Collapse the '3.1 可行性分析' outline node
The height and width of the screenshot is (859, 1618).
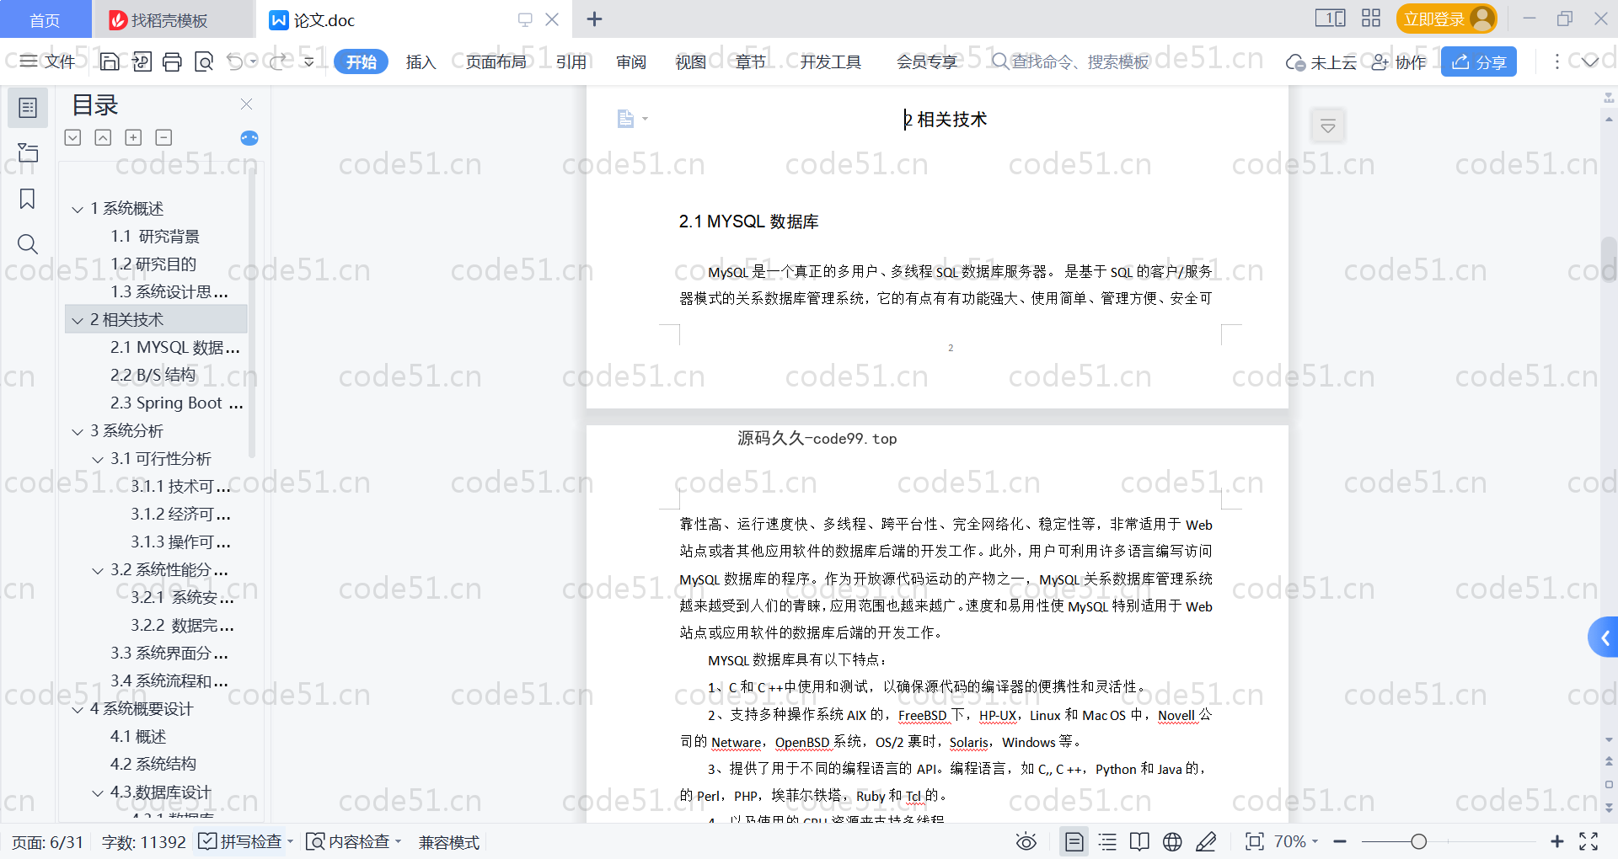point(98,459)
